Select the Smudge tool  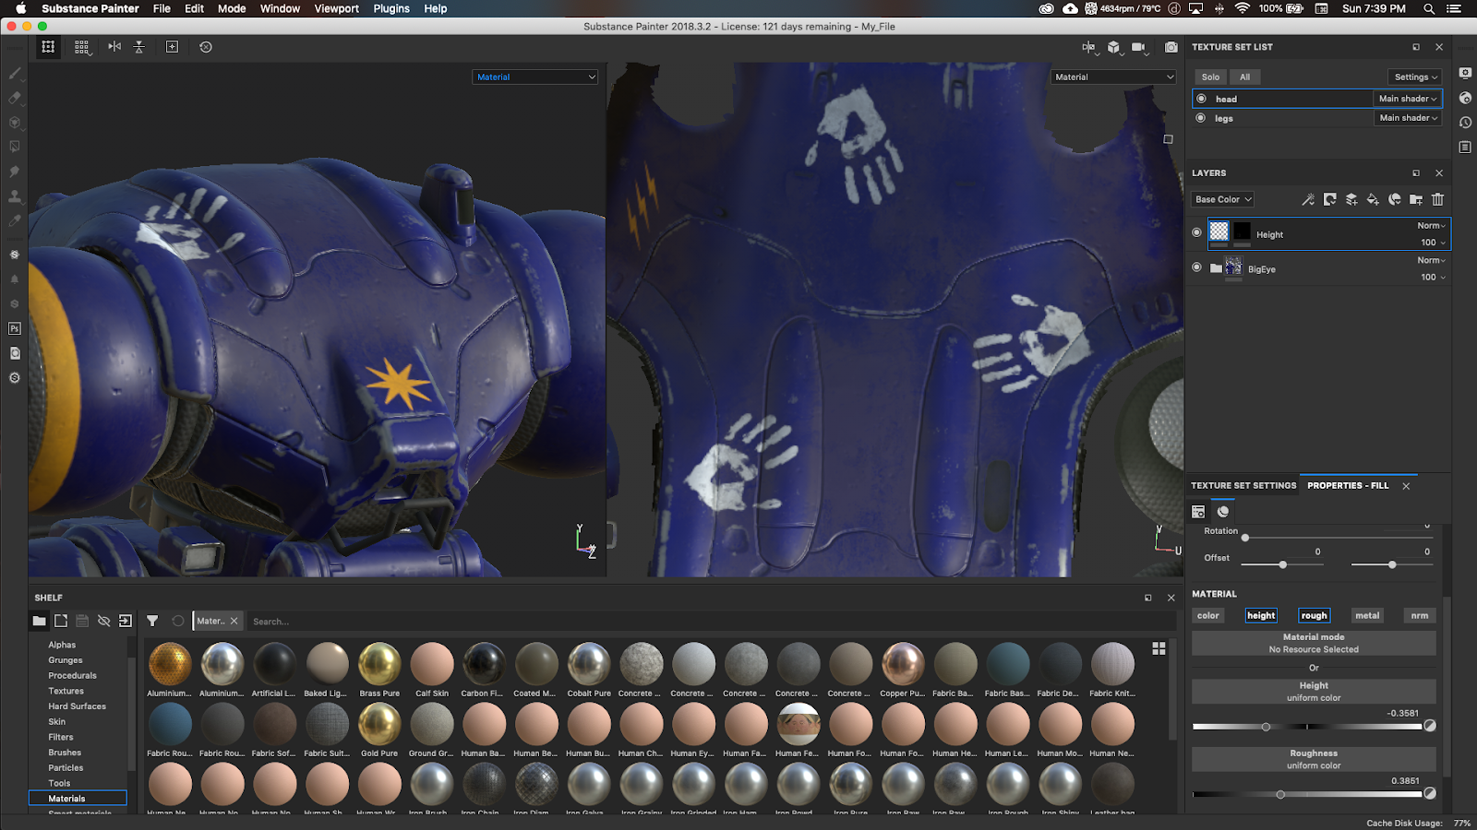click(15, 172)
